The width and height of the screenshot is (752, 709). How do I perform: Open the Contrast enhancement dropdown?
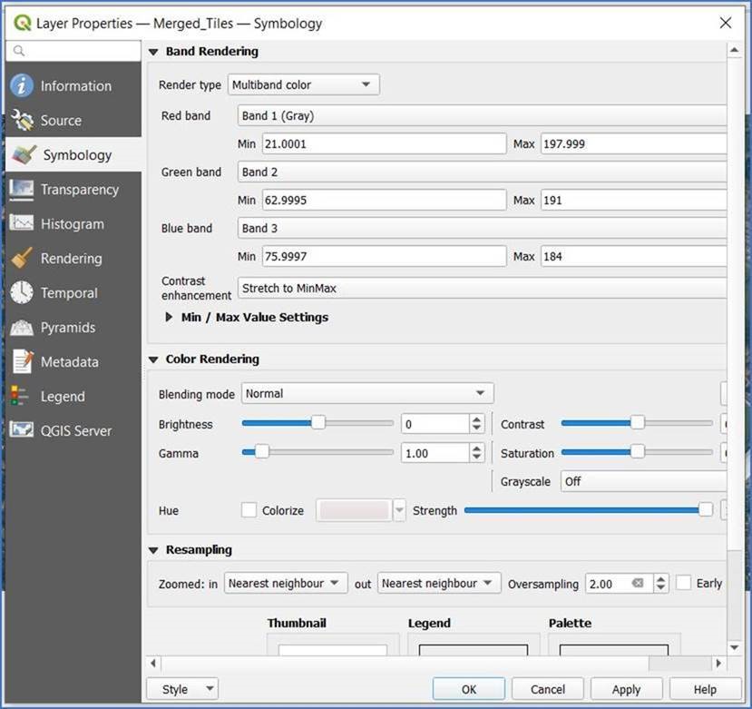[x=482, y=288]
